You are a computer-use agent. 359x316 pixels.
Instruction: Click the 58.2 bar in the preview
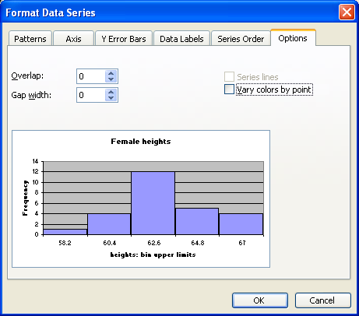coord(65,232)
